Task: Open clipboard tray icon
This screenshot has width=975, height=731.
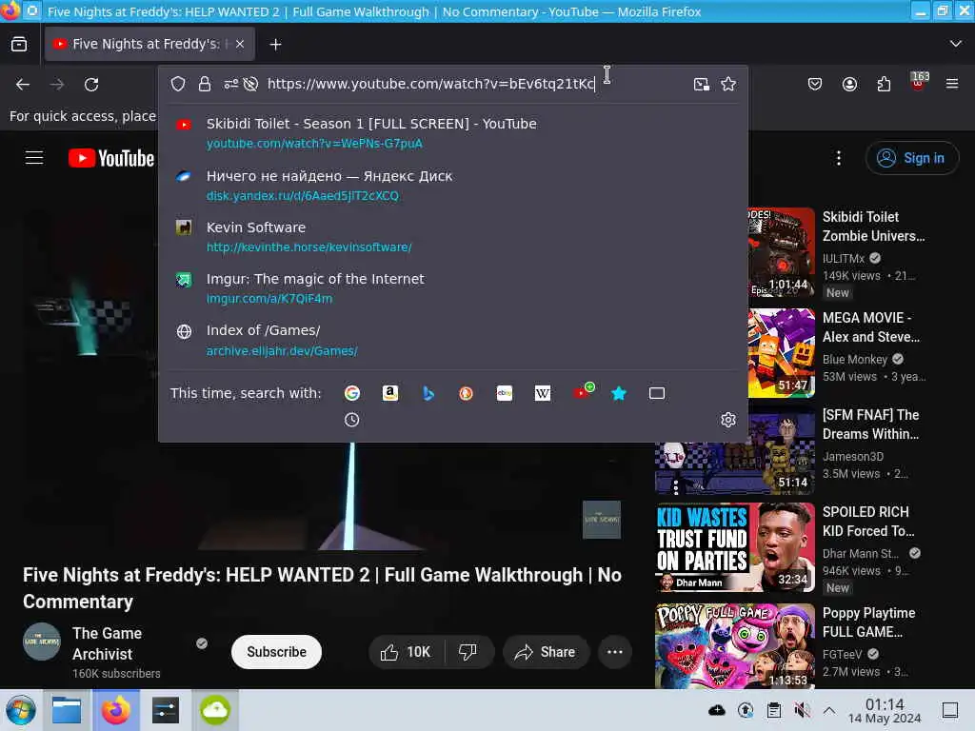Action: tap(773, 710)
